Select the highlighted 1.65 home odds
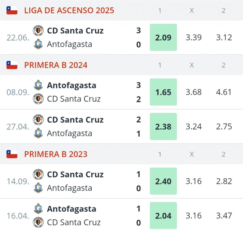Screen dimensions: 243x232 click(163, 92)
